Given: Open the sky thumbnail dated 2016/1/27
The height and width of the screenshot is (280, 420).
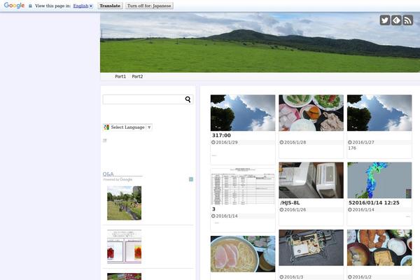Looking at the screenshot, I should [379, 113].
